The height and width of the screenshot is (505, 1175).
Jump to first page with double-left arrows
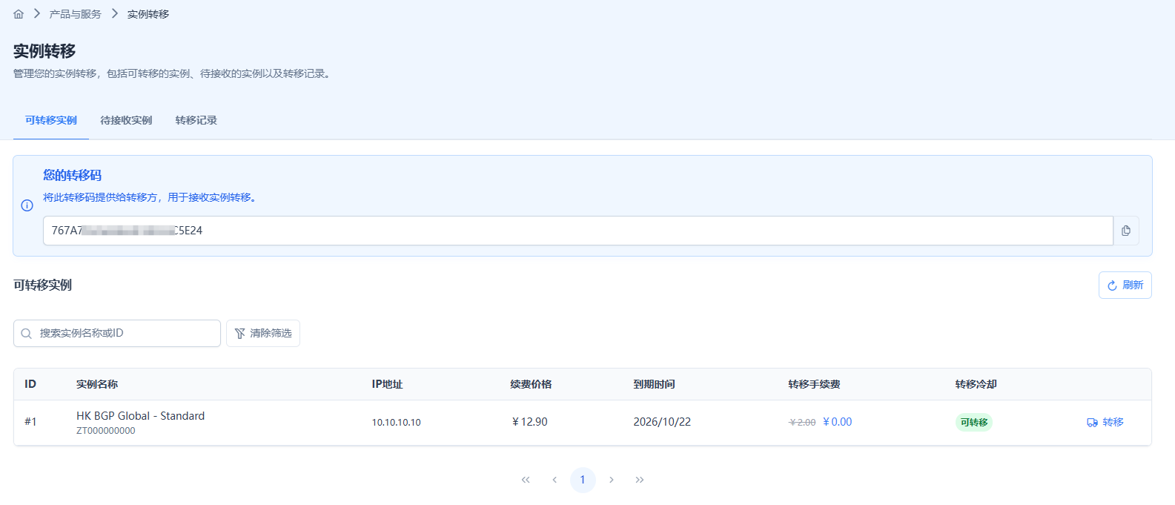tap(526, 480)
